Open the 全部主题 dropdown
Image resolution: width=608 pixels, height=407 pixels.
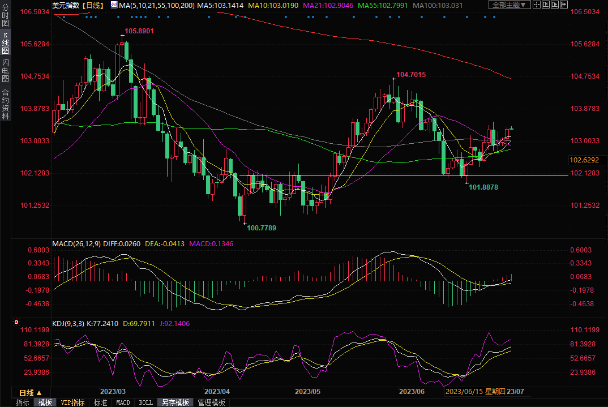point(508,5)
